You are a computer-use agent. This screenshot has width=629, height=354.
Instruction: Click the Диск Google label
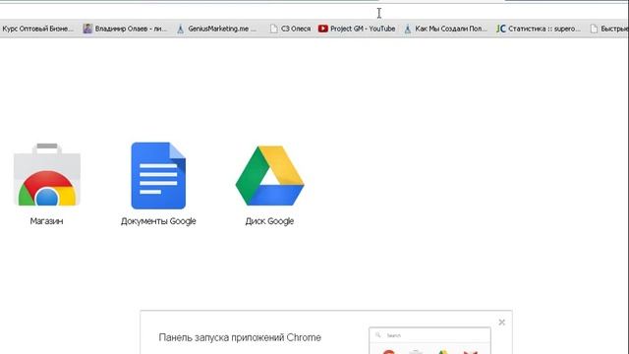click(x=269, y=221)
